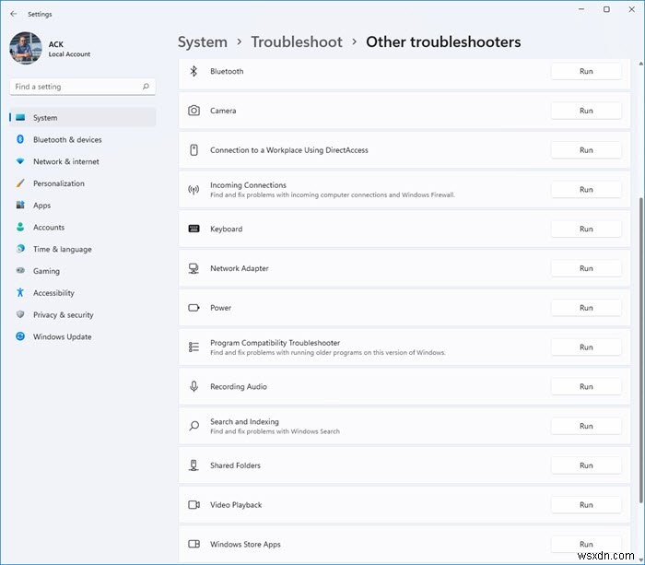
Task: Select Apps label in sidebar
Action: tap(42, 206)
